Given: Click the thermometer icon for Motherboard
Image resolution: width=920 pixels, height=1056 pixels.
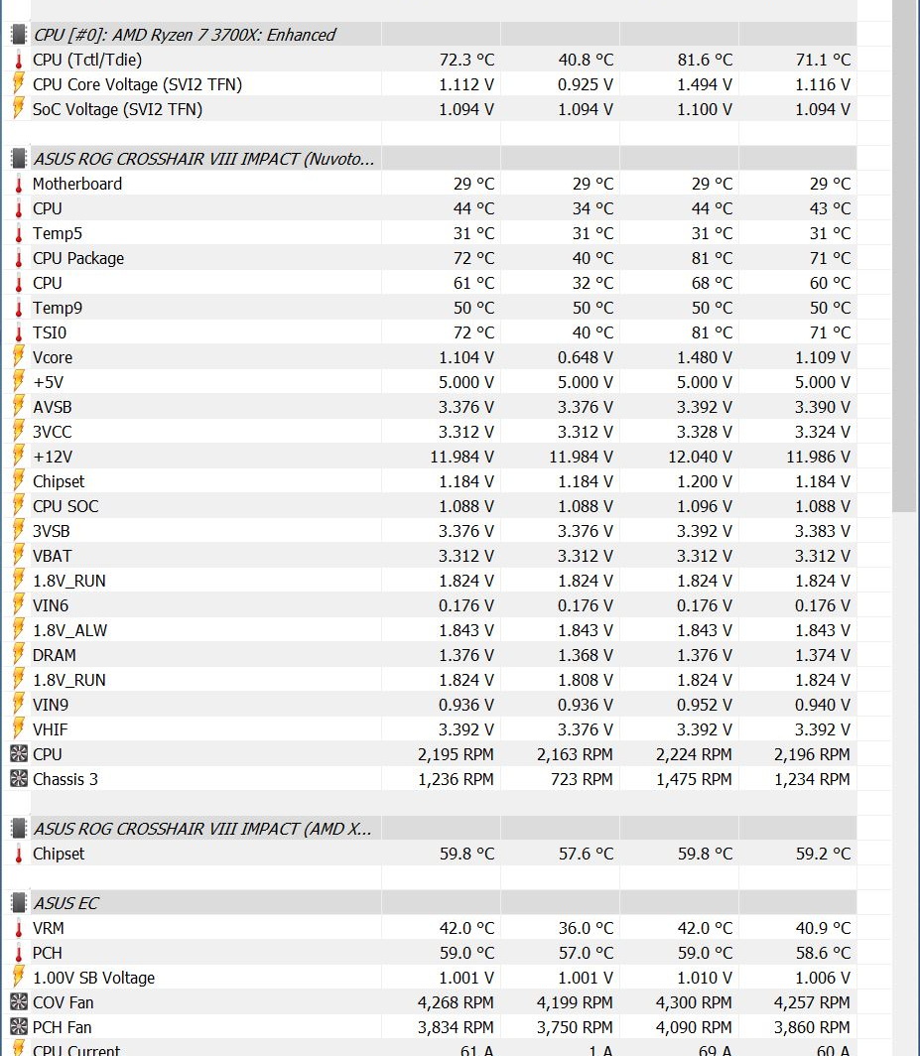Looking at the screenshot, I should tap(19, 184).
